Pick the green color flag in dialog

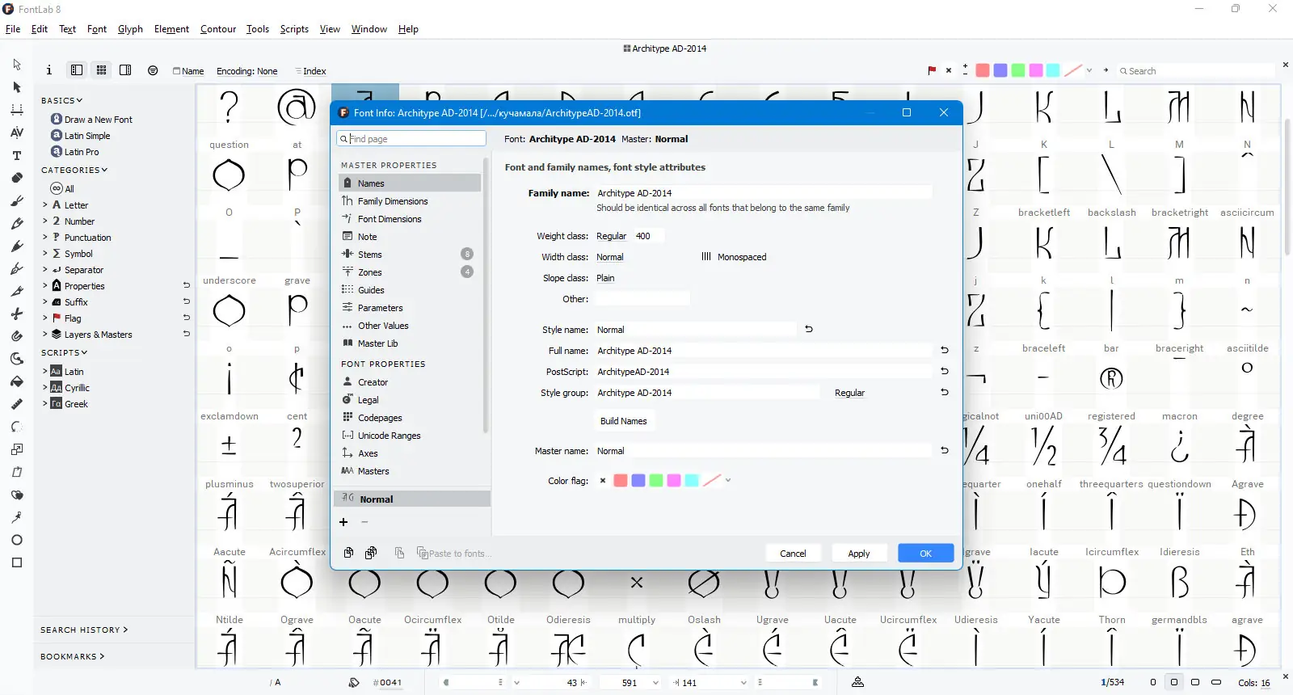(656, 480)
